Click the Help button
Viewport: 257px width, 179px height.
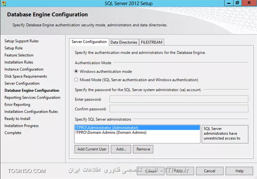(x=239, y=171)
